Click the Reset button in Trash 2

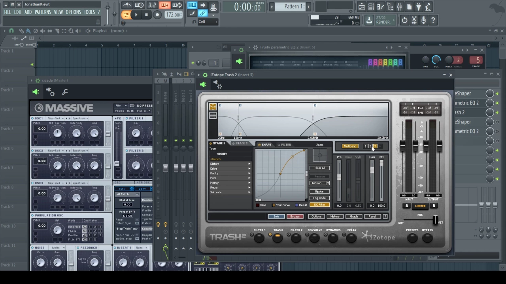click(x=372, y=217)
